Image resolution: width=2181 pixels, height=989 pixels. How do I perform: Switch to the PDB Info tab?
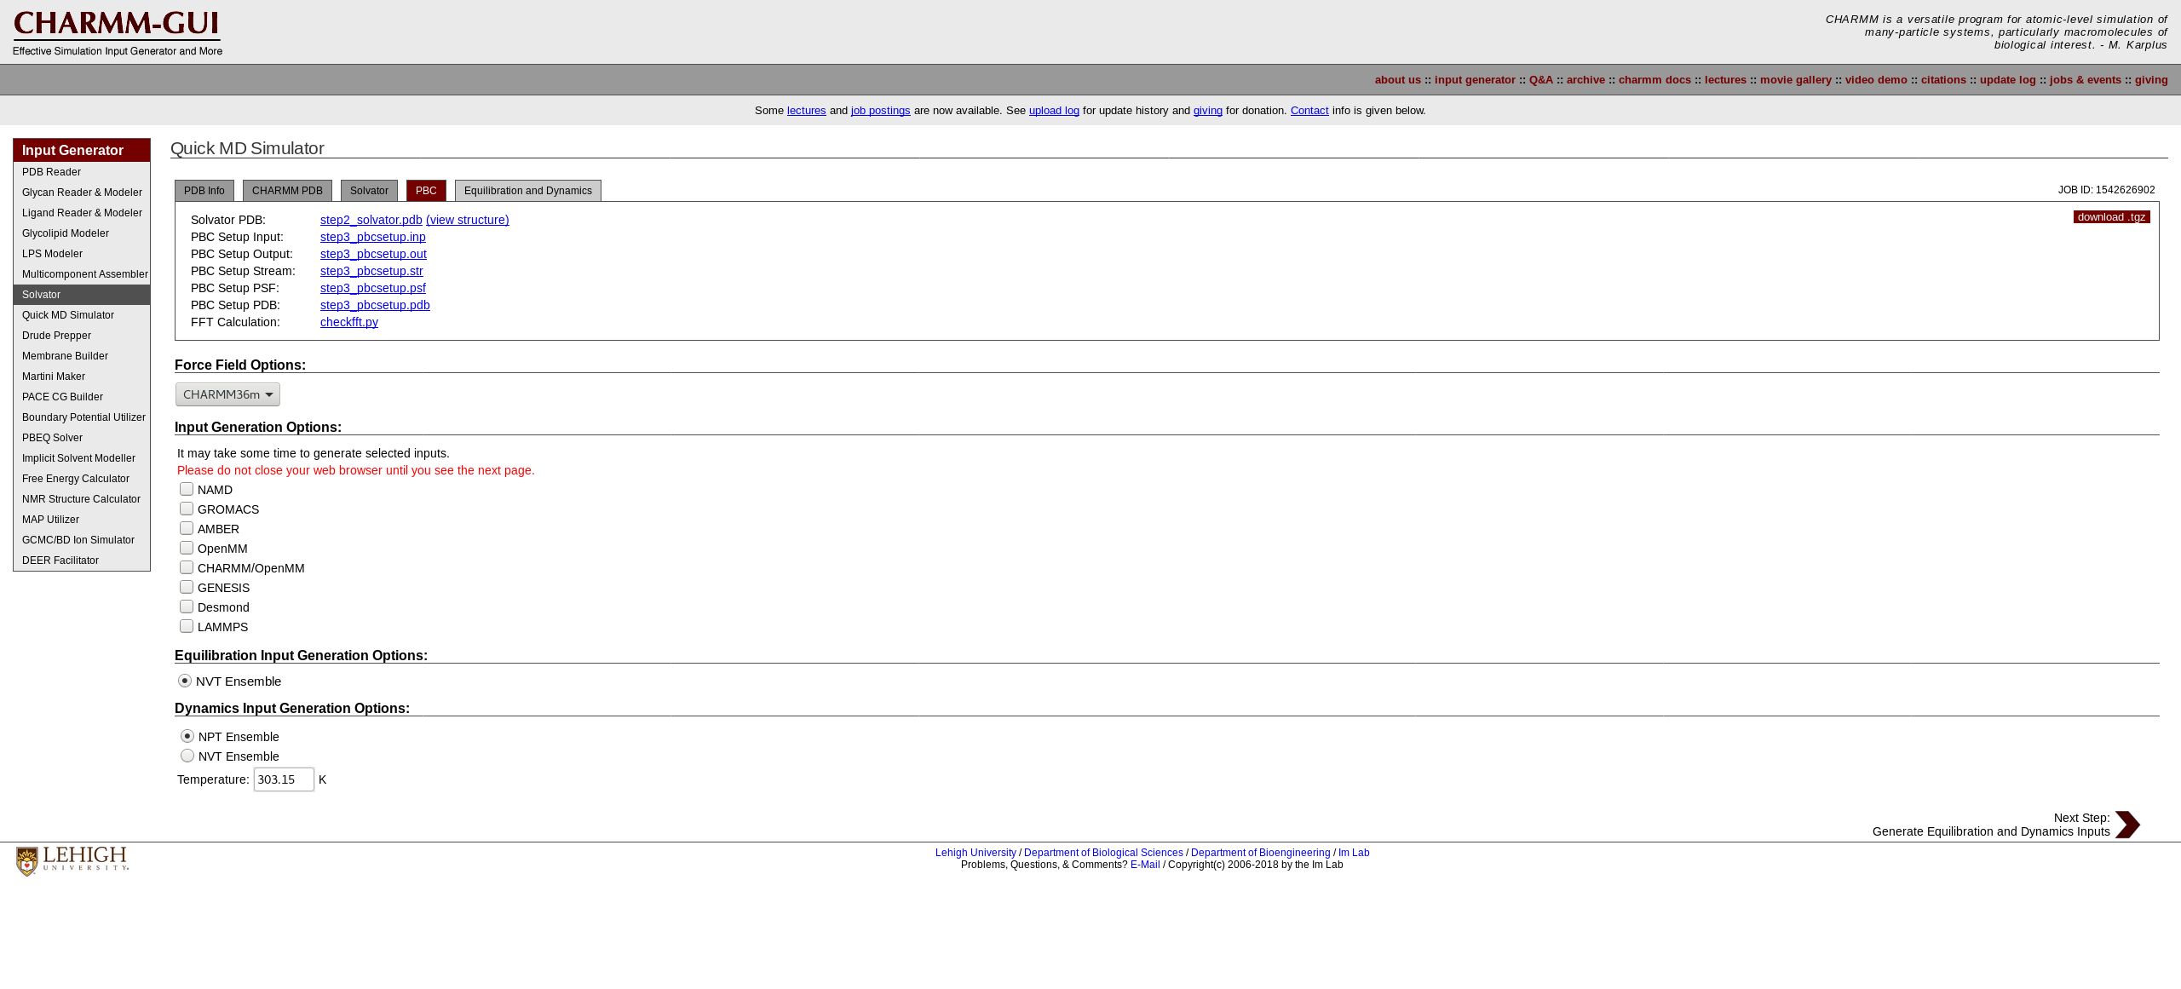204,191
